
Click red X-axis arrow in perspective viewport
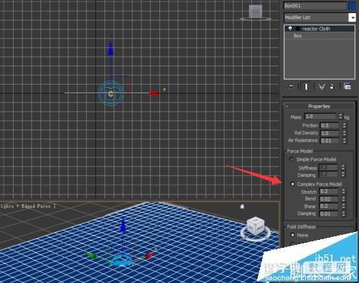[x=150, y=256]
